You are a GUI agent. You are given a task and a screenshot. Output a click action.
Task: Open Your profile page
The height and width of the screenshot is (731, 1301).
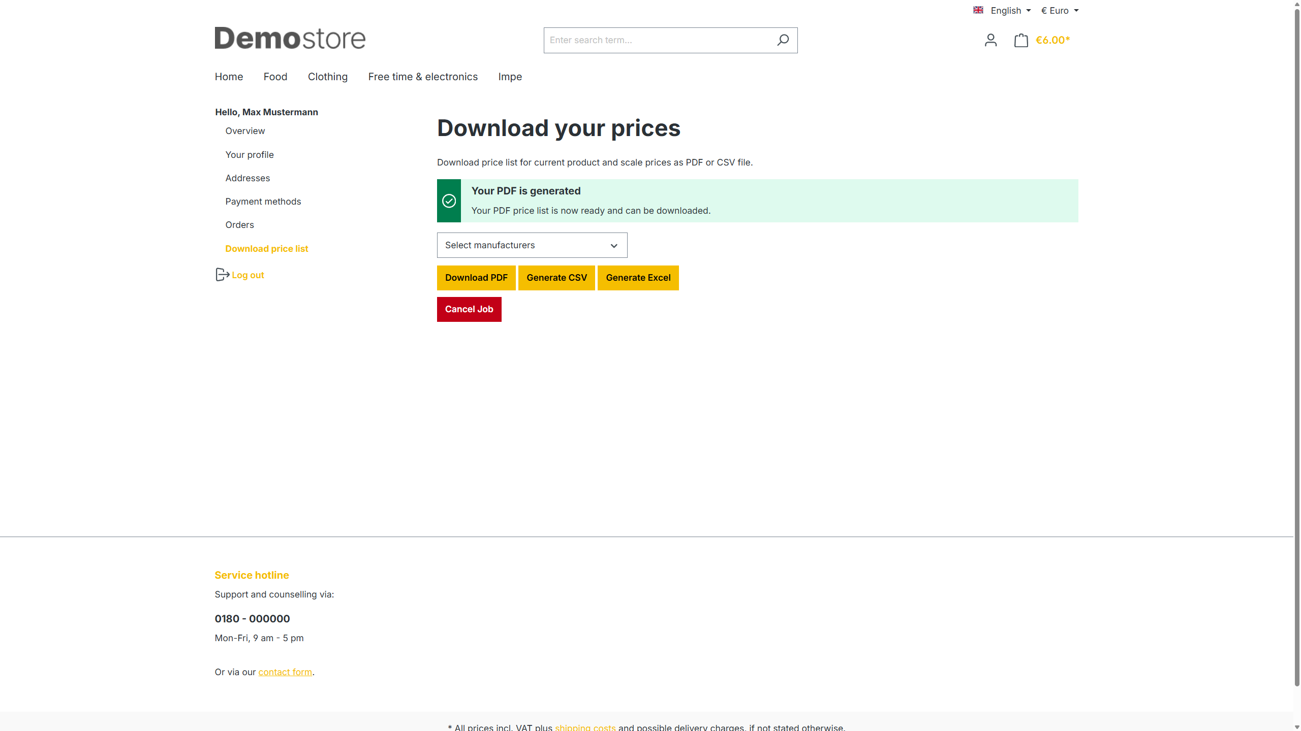(250, 155)
